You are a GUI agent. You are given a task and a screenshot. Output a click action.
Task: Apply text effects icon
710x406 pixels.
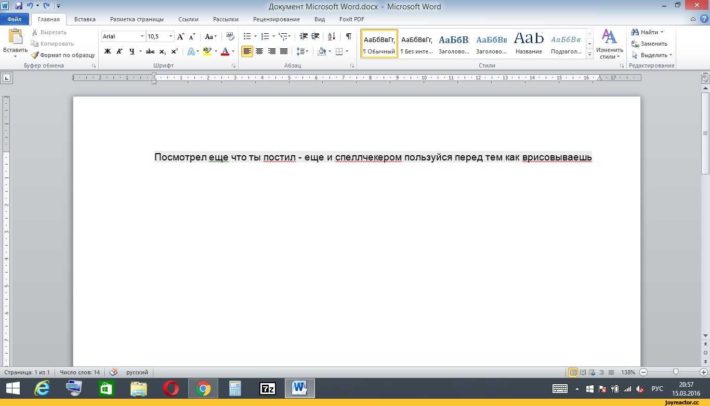191,51
